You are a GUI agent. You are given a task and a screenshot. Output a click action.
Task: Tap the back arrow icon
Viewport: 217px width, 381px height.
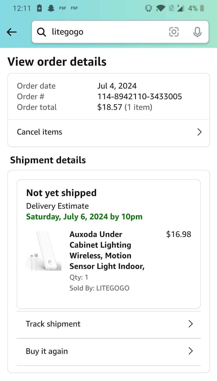(12, 32)
